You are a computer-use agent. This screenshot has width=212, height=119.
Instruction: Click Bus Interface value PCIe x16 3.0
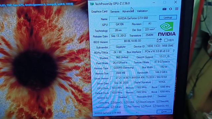point(157,51)
